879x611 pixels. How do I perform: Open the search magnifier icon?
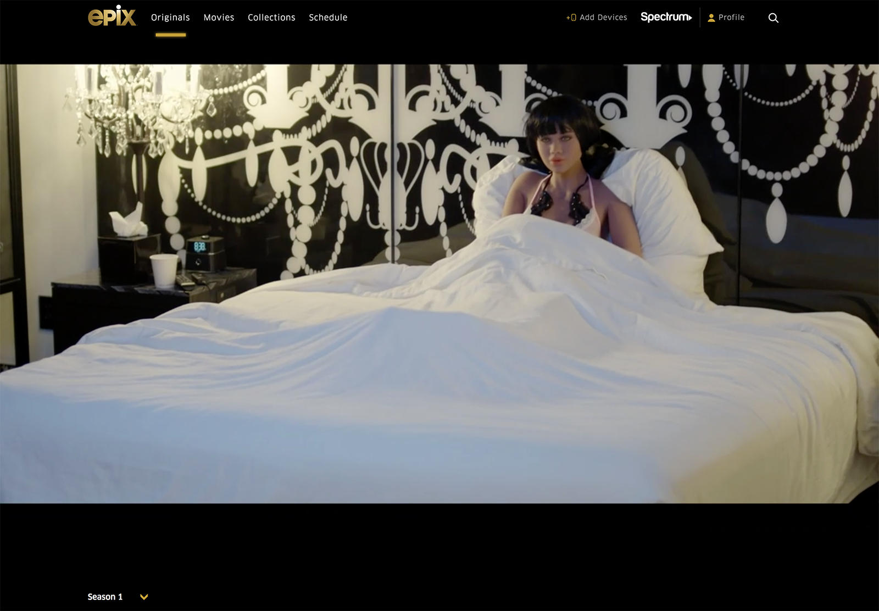[x=773, y=18]
